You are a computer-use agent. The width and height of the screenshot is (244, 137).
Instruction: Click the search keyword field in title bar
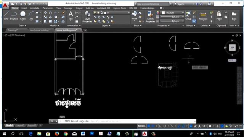152,4
